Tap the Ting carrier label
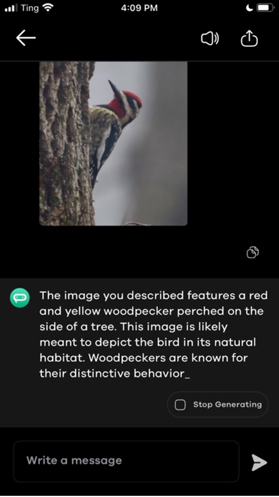 coord(30,8)
